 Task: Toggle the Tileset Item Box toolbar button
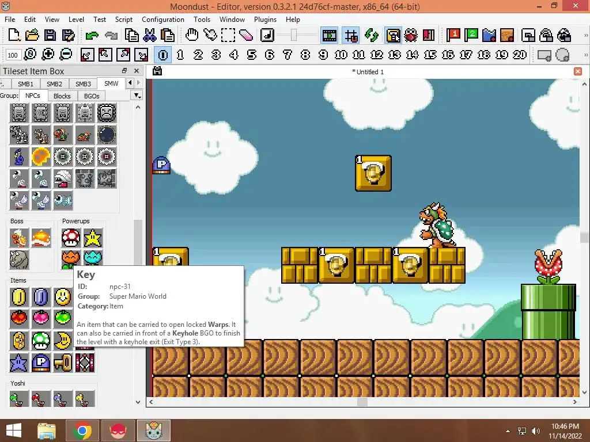click(x=393, y=36)
